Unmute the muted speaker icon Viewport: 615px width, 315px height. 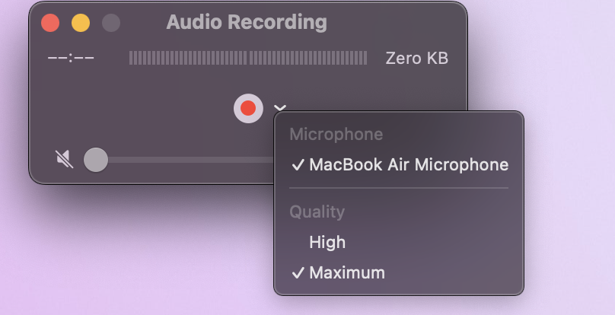(65, 159)
